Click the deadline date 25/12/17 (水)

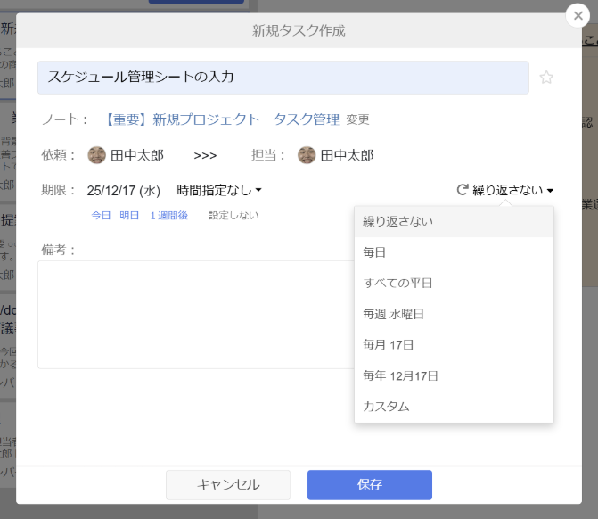click(124, 191)
